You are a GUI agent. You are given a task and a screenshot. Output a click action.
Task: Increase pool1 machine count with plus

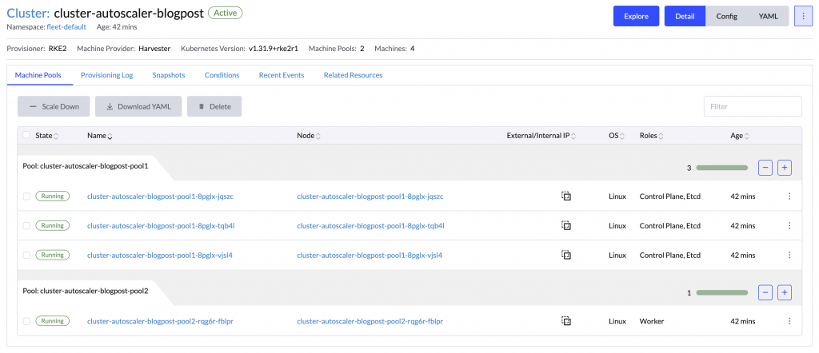[784, 168]
